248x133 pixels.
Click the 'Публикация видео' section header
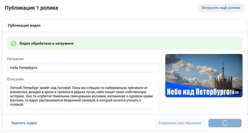point(24,25)
